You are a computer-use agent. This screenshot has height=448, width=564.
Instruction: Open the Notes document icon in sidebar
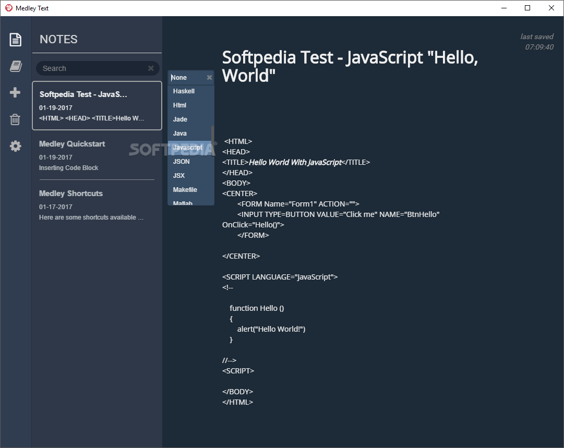(16, 40)
